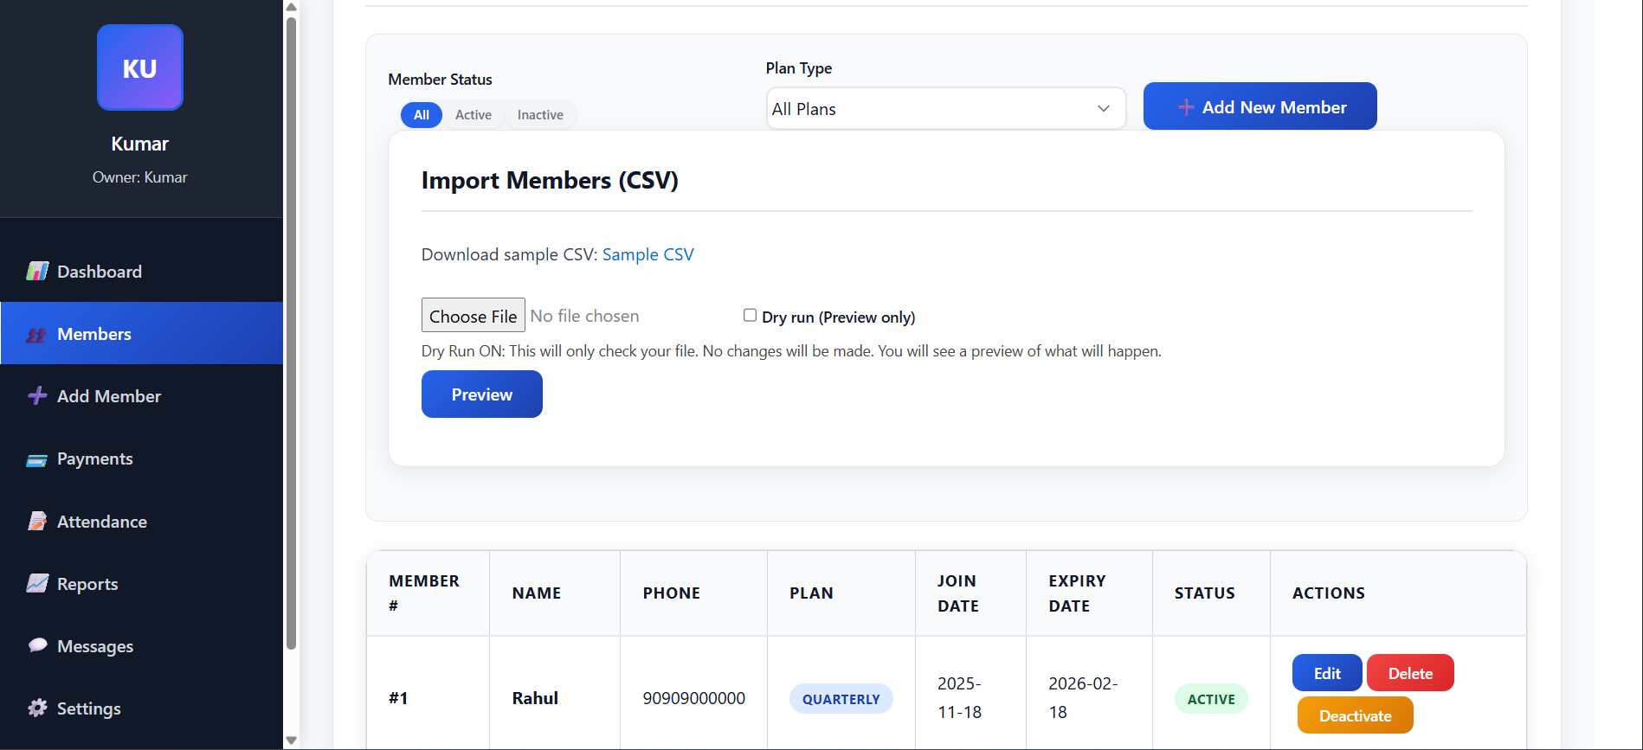
Task: Click the Add New Member button
Action: [1260, 106]
